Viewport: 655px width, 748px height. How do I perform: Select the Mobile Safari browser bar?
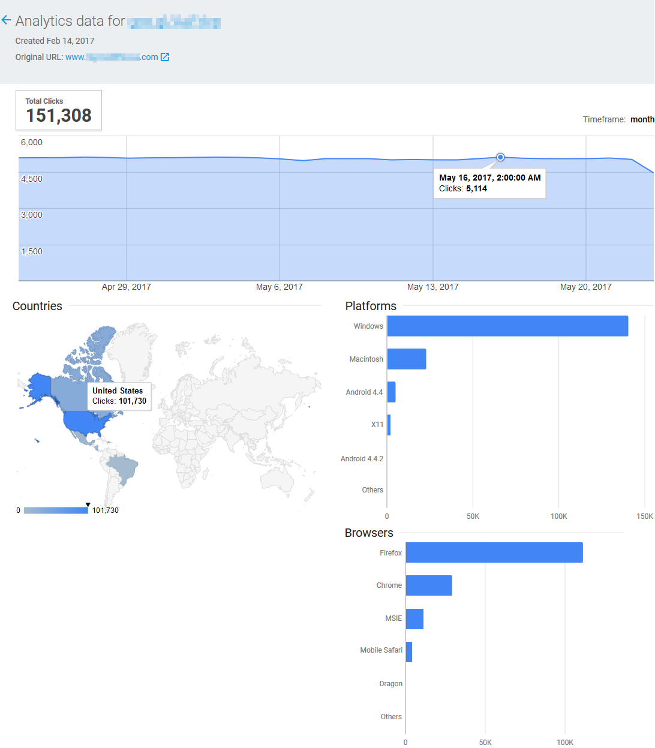pos(409,651)
